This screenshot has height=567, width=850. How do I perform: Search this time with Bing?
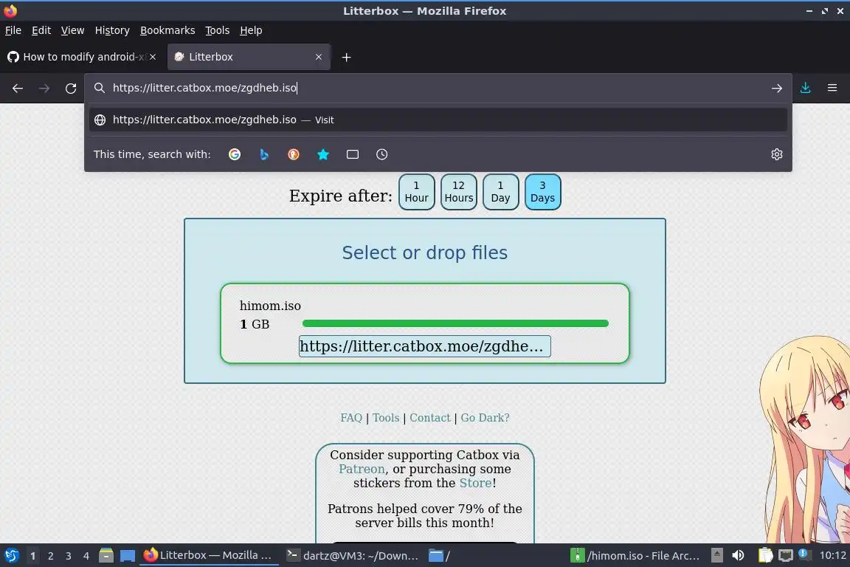[264, 154]
